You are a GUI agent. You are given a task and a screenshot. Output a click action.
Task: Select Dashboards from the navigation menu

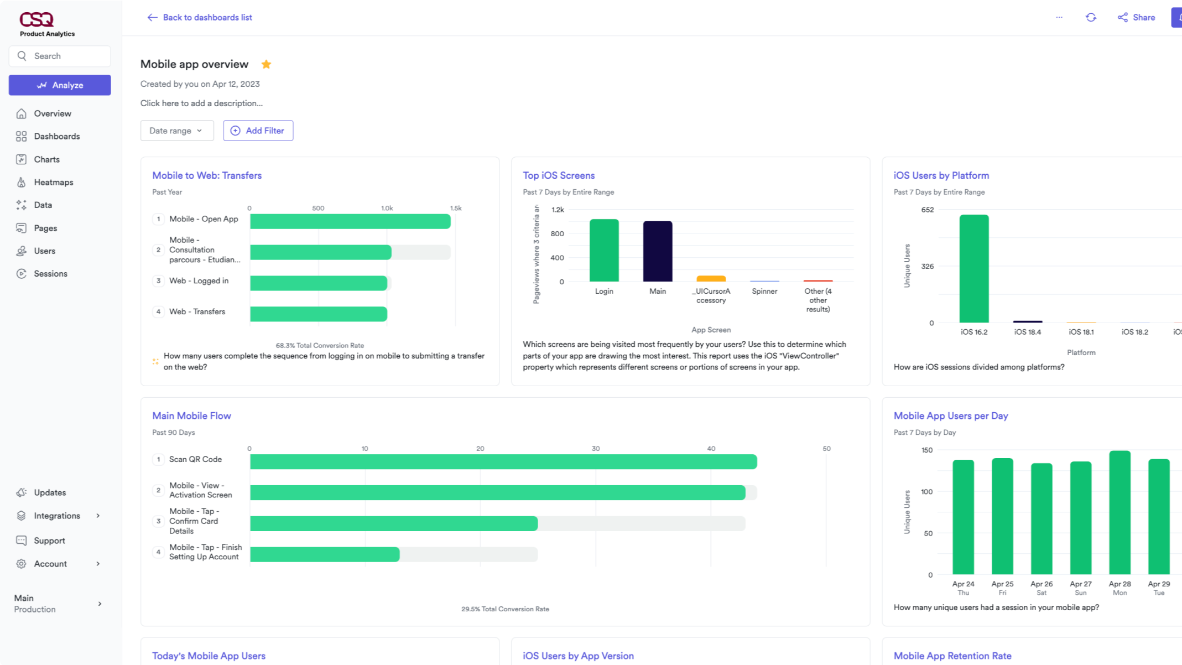[57, 136]
